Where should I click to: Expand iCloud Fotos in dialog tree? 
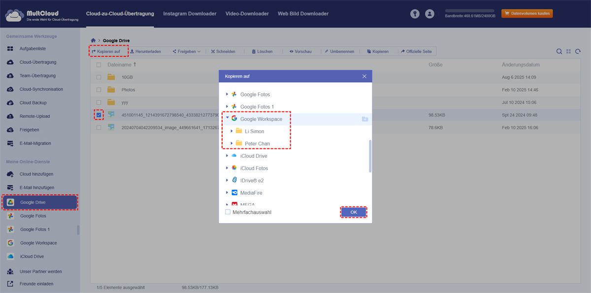tap(227, 168)
